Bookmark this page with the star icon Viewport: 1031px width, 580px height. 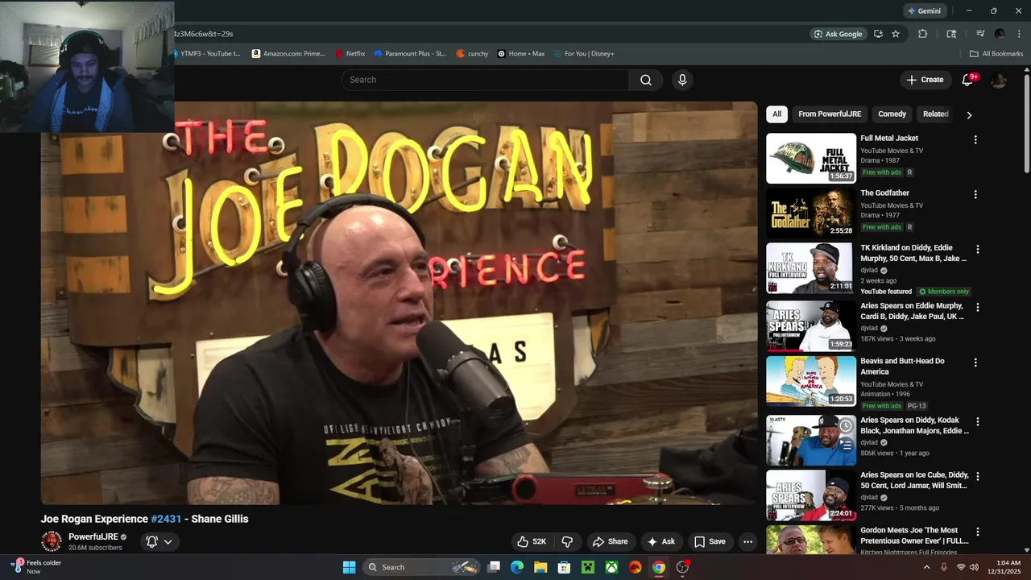click(896, 34)
